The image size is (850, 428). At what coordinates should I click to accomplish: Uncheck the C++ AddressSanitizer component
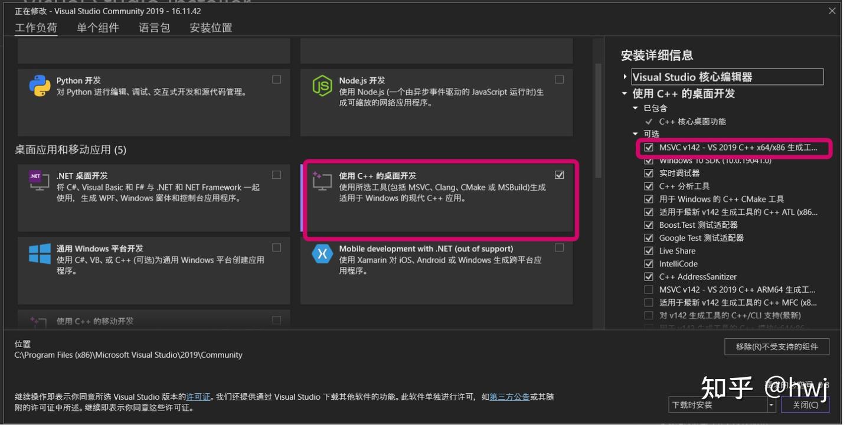coord(649,277)
